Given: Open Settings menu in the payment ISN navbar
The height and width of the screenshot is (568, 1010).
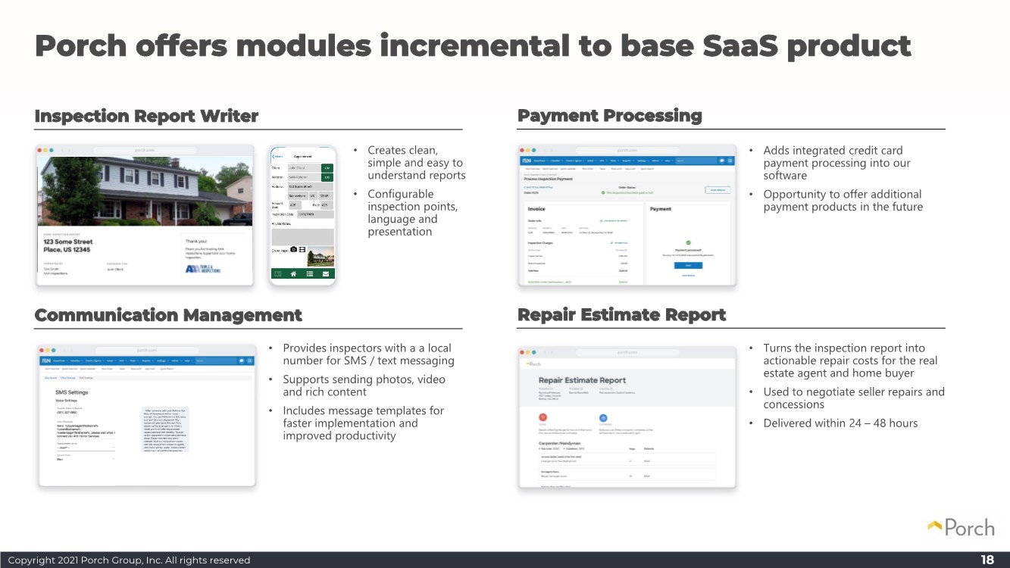Looking at the screenshot, I should tap(642, 161).
